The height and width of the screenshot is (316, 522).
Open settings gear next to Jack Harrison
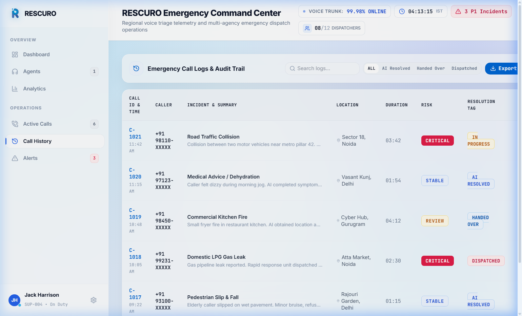click(x=94, y=300)
